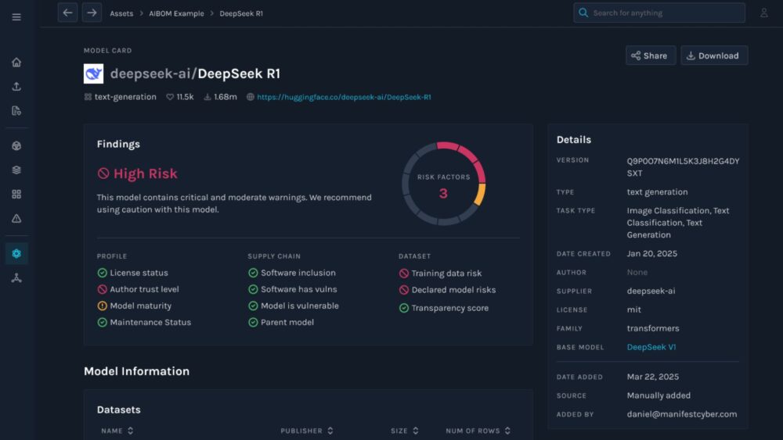Click the License status check icon
The height and width of the screenshot is (440, 783).
(103, 273)
